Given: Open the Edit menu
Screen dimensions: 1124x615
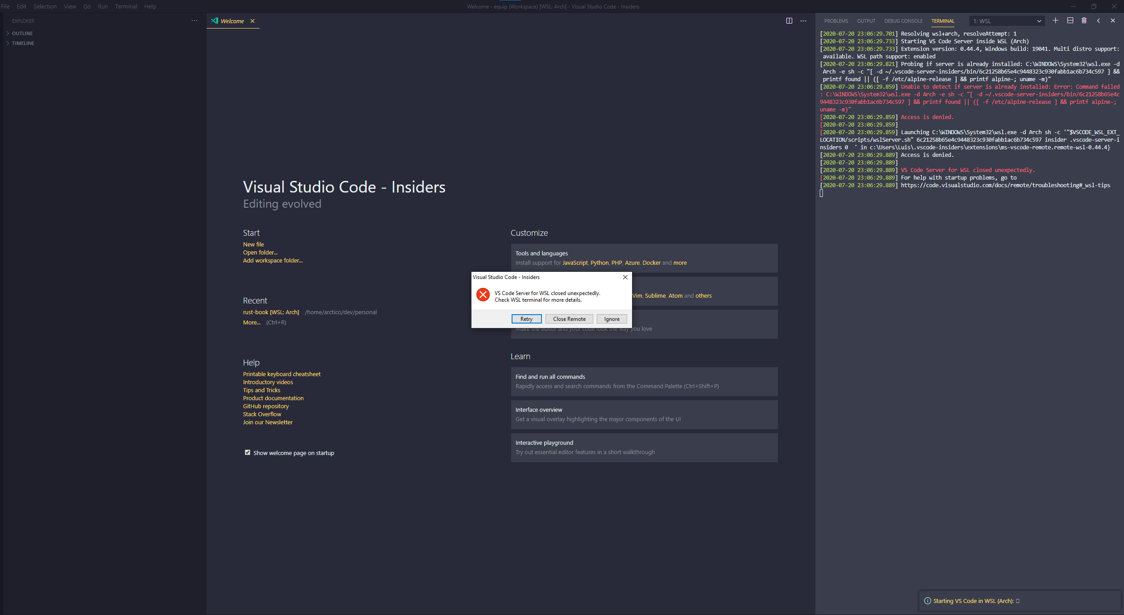Looking at the screenshot, I should 21,6.
